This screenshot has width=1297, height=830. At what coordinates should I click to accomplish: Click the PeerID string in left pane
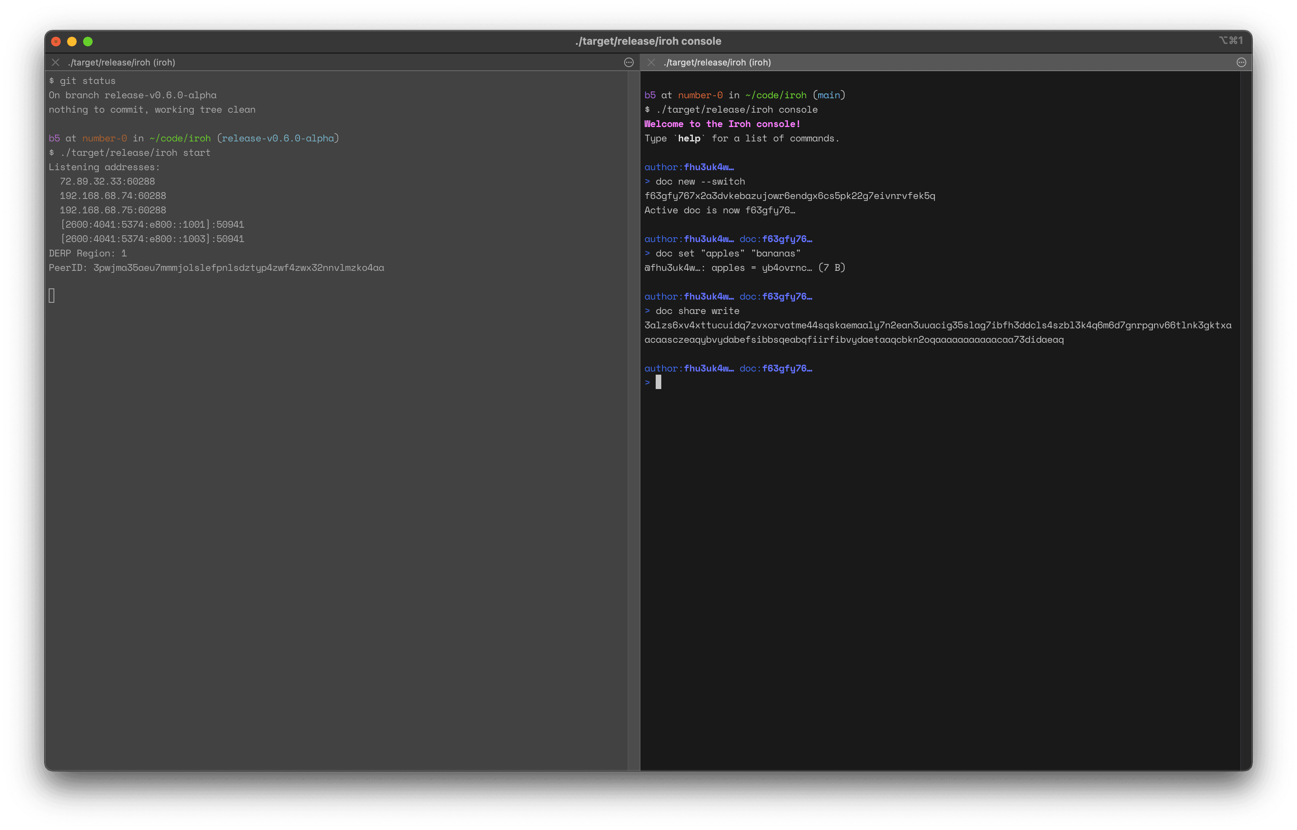click(x=239, y=268)
